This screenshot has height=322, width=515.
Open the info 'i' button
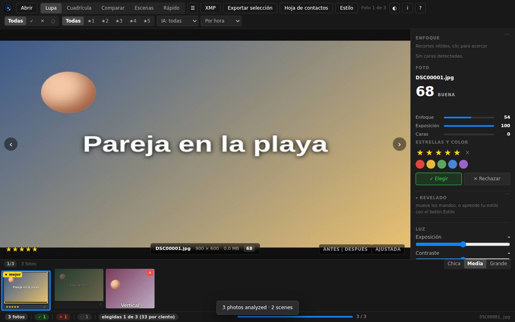(x=408, y=8)
